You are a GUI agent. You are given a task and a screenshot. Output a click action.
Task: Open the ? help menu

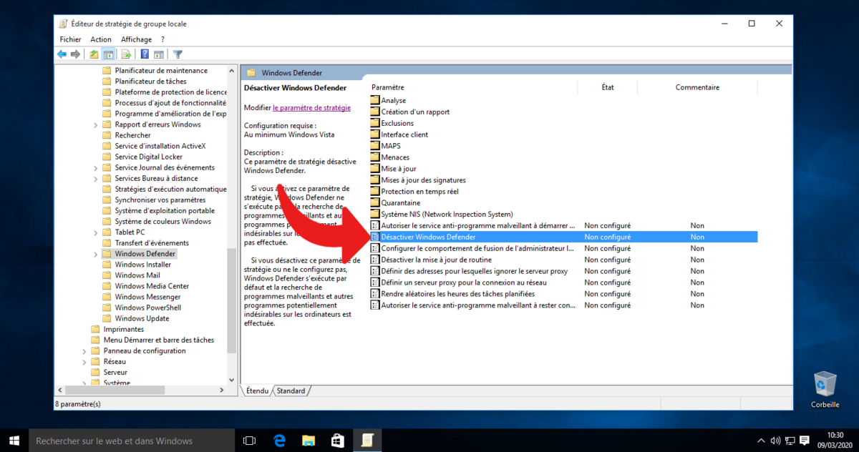tap(162, 39)
